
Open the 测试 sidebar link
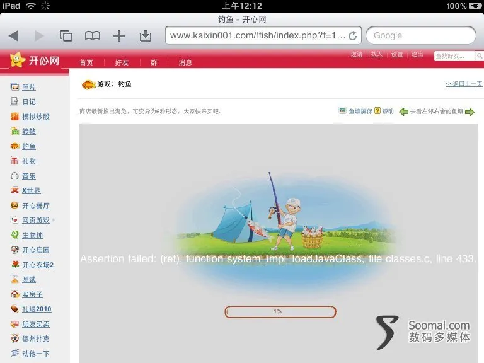(29, 279)
